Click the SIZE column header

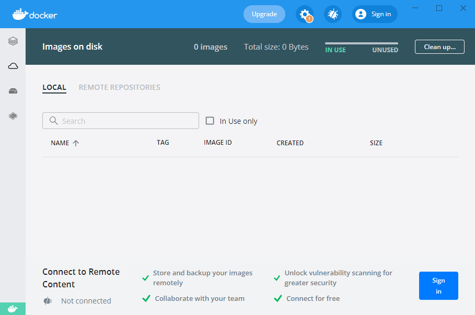376,143
